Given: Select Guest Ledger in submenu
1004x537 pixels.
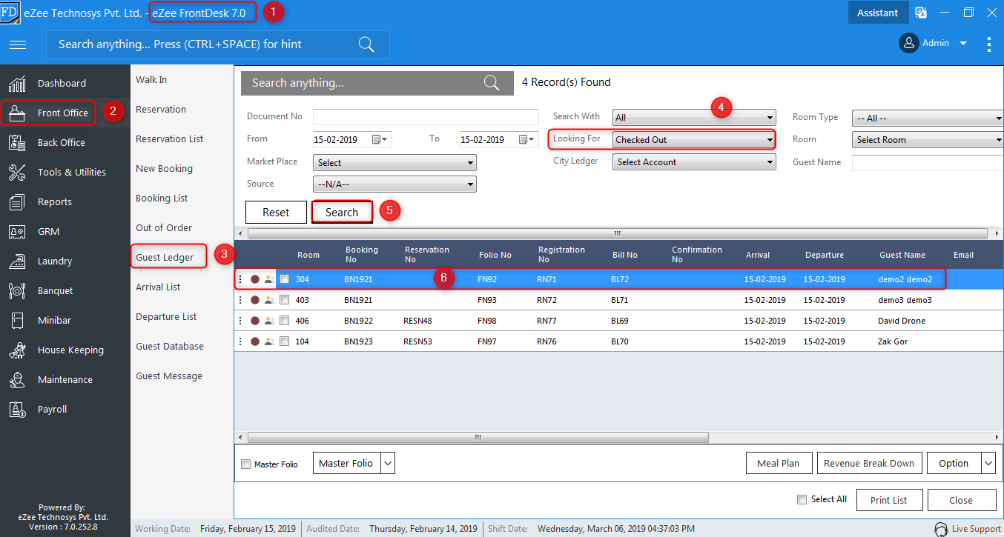Looking at the screenshot, I should pyautogui.click(x=165, y=257).
